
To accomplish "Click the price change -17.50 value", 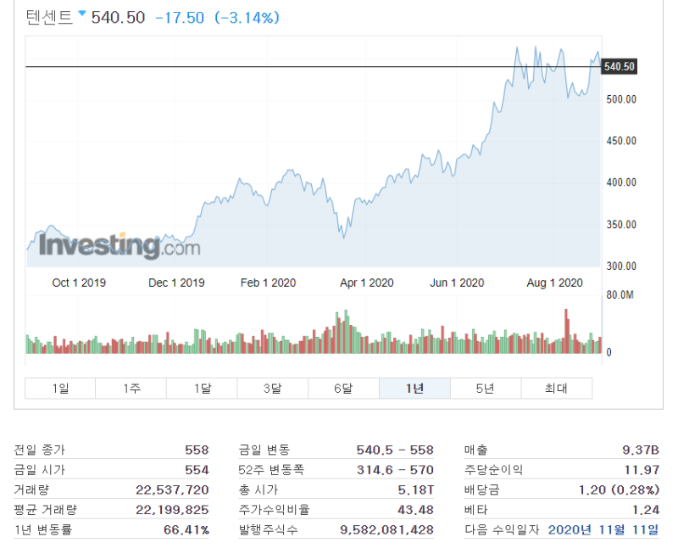I will [x=180, y=18].
